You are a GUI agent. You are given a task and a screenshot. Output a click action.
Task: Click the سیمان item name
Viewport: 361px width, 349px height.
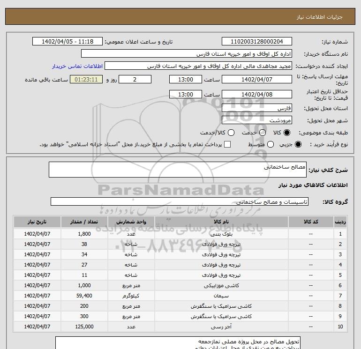[221, 296]
